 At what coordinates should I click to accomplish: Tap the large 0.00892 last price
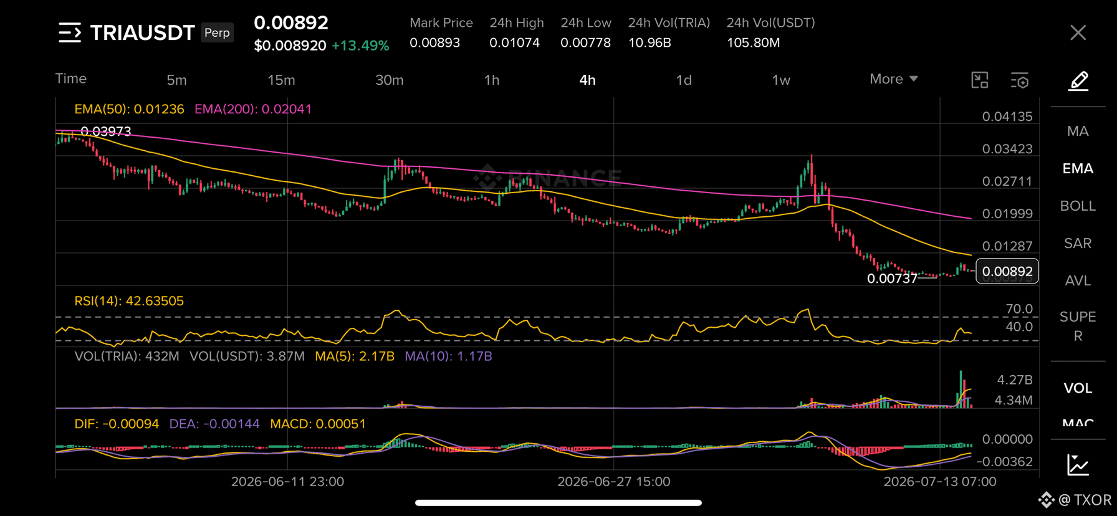tap(291, 23)
